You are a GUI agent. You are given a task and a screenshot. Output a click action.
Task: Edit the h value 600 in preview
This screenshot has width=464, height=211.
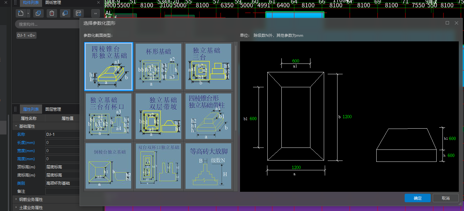[x=451, y=155]
